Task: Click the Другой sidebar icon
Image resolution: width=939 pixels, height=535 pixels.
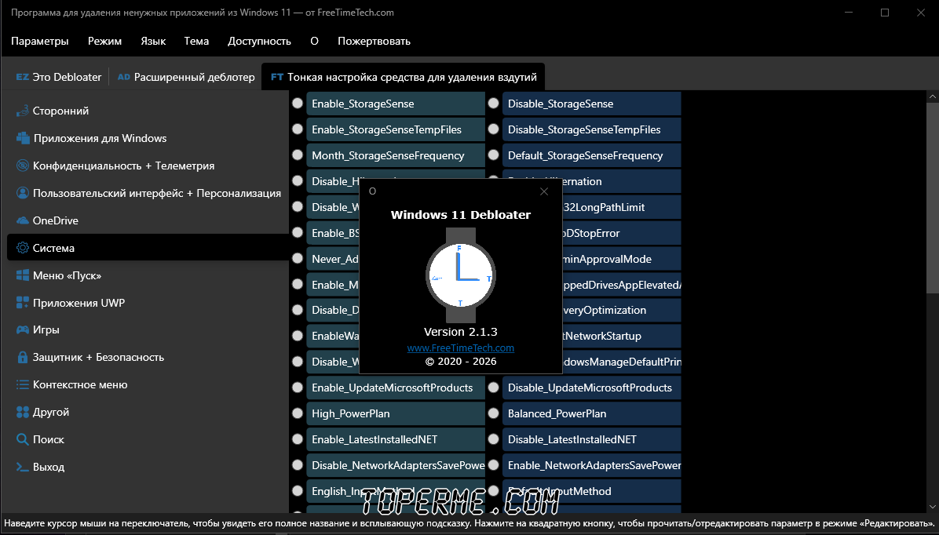Action: point(22,413)
